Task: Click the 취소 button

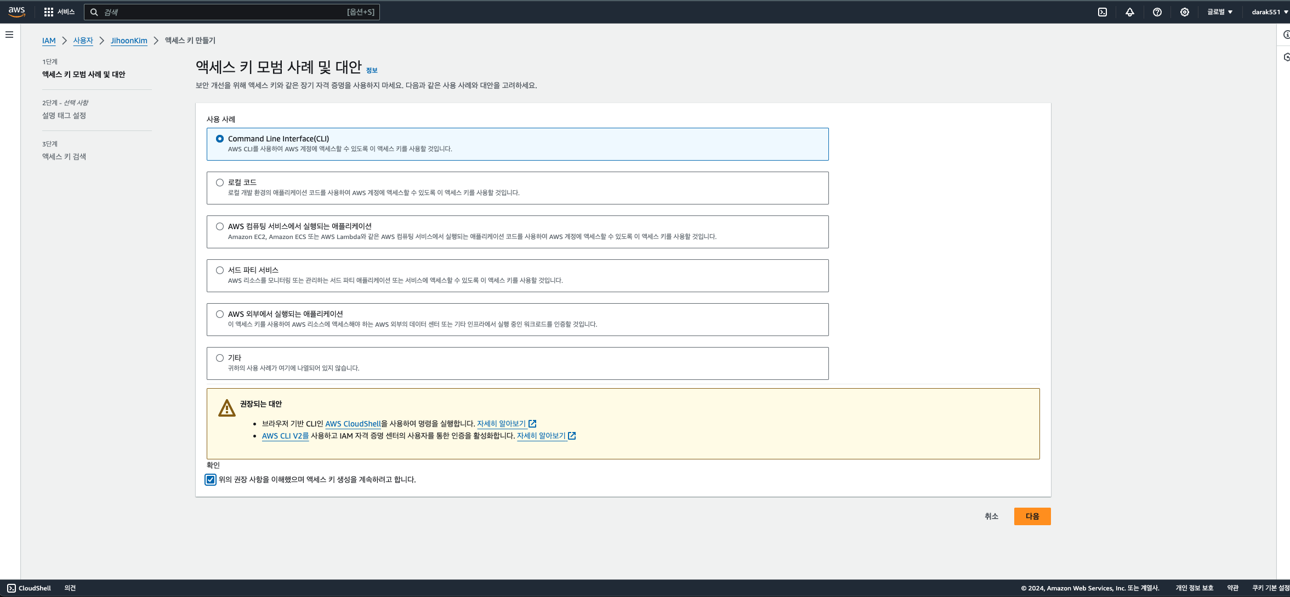Action: (991, 516)
